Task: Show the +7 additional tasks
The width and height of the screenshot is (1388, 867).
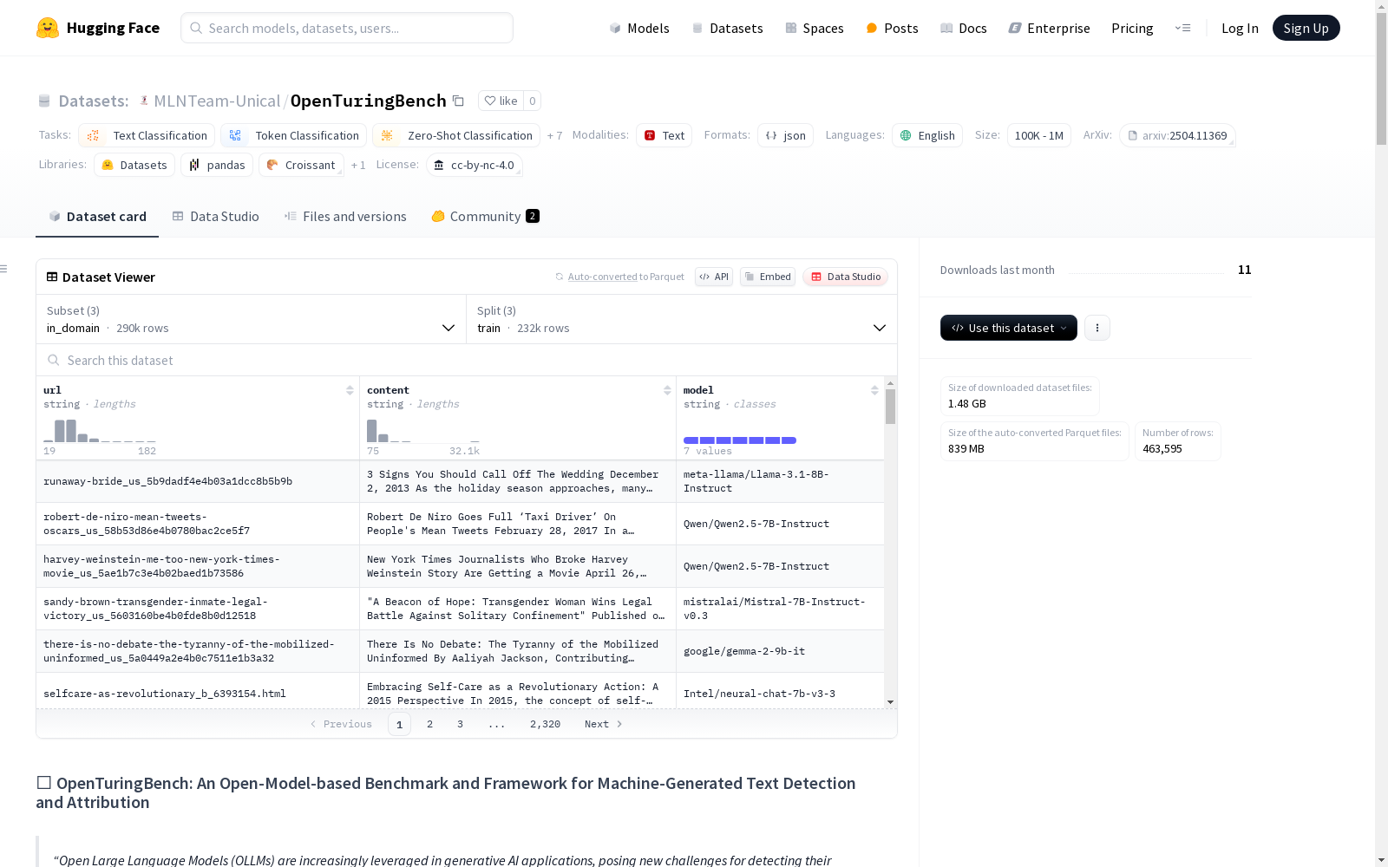Action: coord(554,135)
